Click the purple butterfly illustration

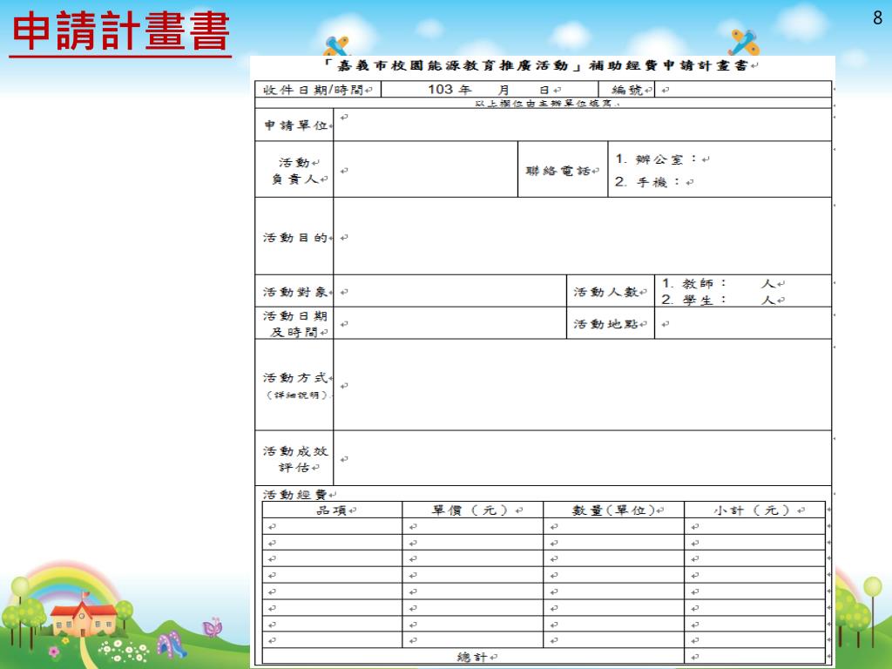pyautogui.click(x=213, y=626)
